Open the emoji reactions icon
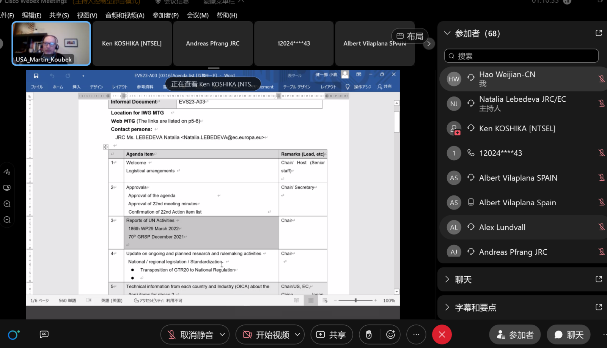The height and width of the screenshot is (348, 607). [x=390, y=334]
